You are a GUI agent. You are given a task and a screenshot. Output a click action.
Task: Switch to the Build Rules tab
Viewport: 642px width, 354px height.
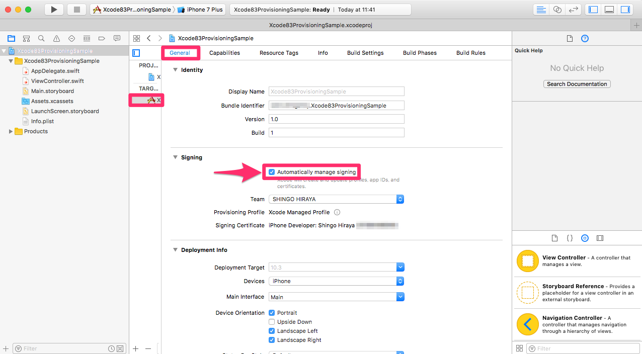point(471,53)
